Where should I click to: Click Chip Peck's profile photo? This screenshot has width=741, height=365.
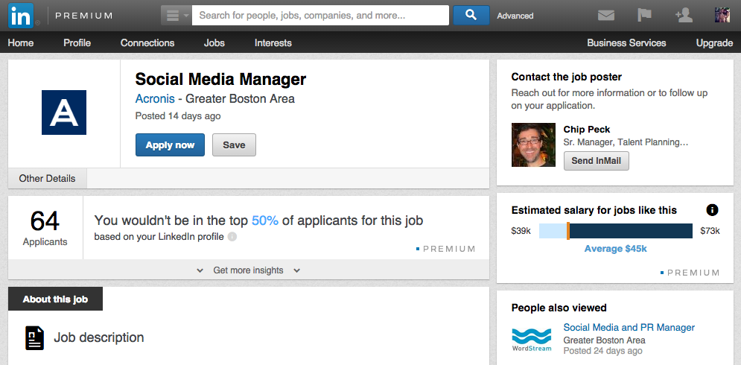[533, 145]
